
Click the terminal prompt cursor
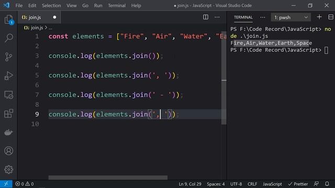tap(326, 50)
